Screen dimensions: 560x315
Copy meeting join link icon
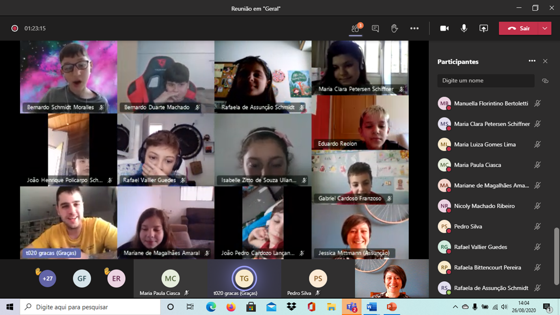coord(545,81)
